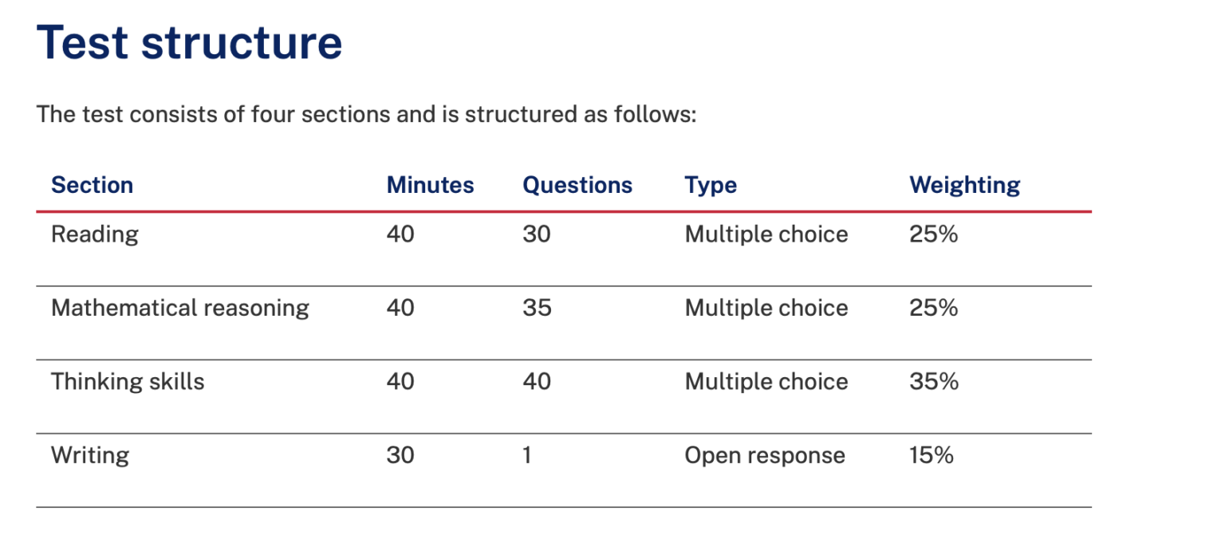1225x539 pixels.
Task: Click the Questions column header
Action: point(577,186)
